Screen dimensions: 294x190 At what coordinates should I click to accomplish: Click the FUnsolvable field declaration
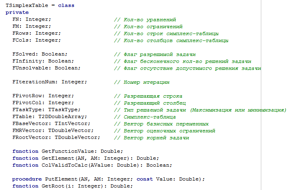click(46, 68)
